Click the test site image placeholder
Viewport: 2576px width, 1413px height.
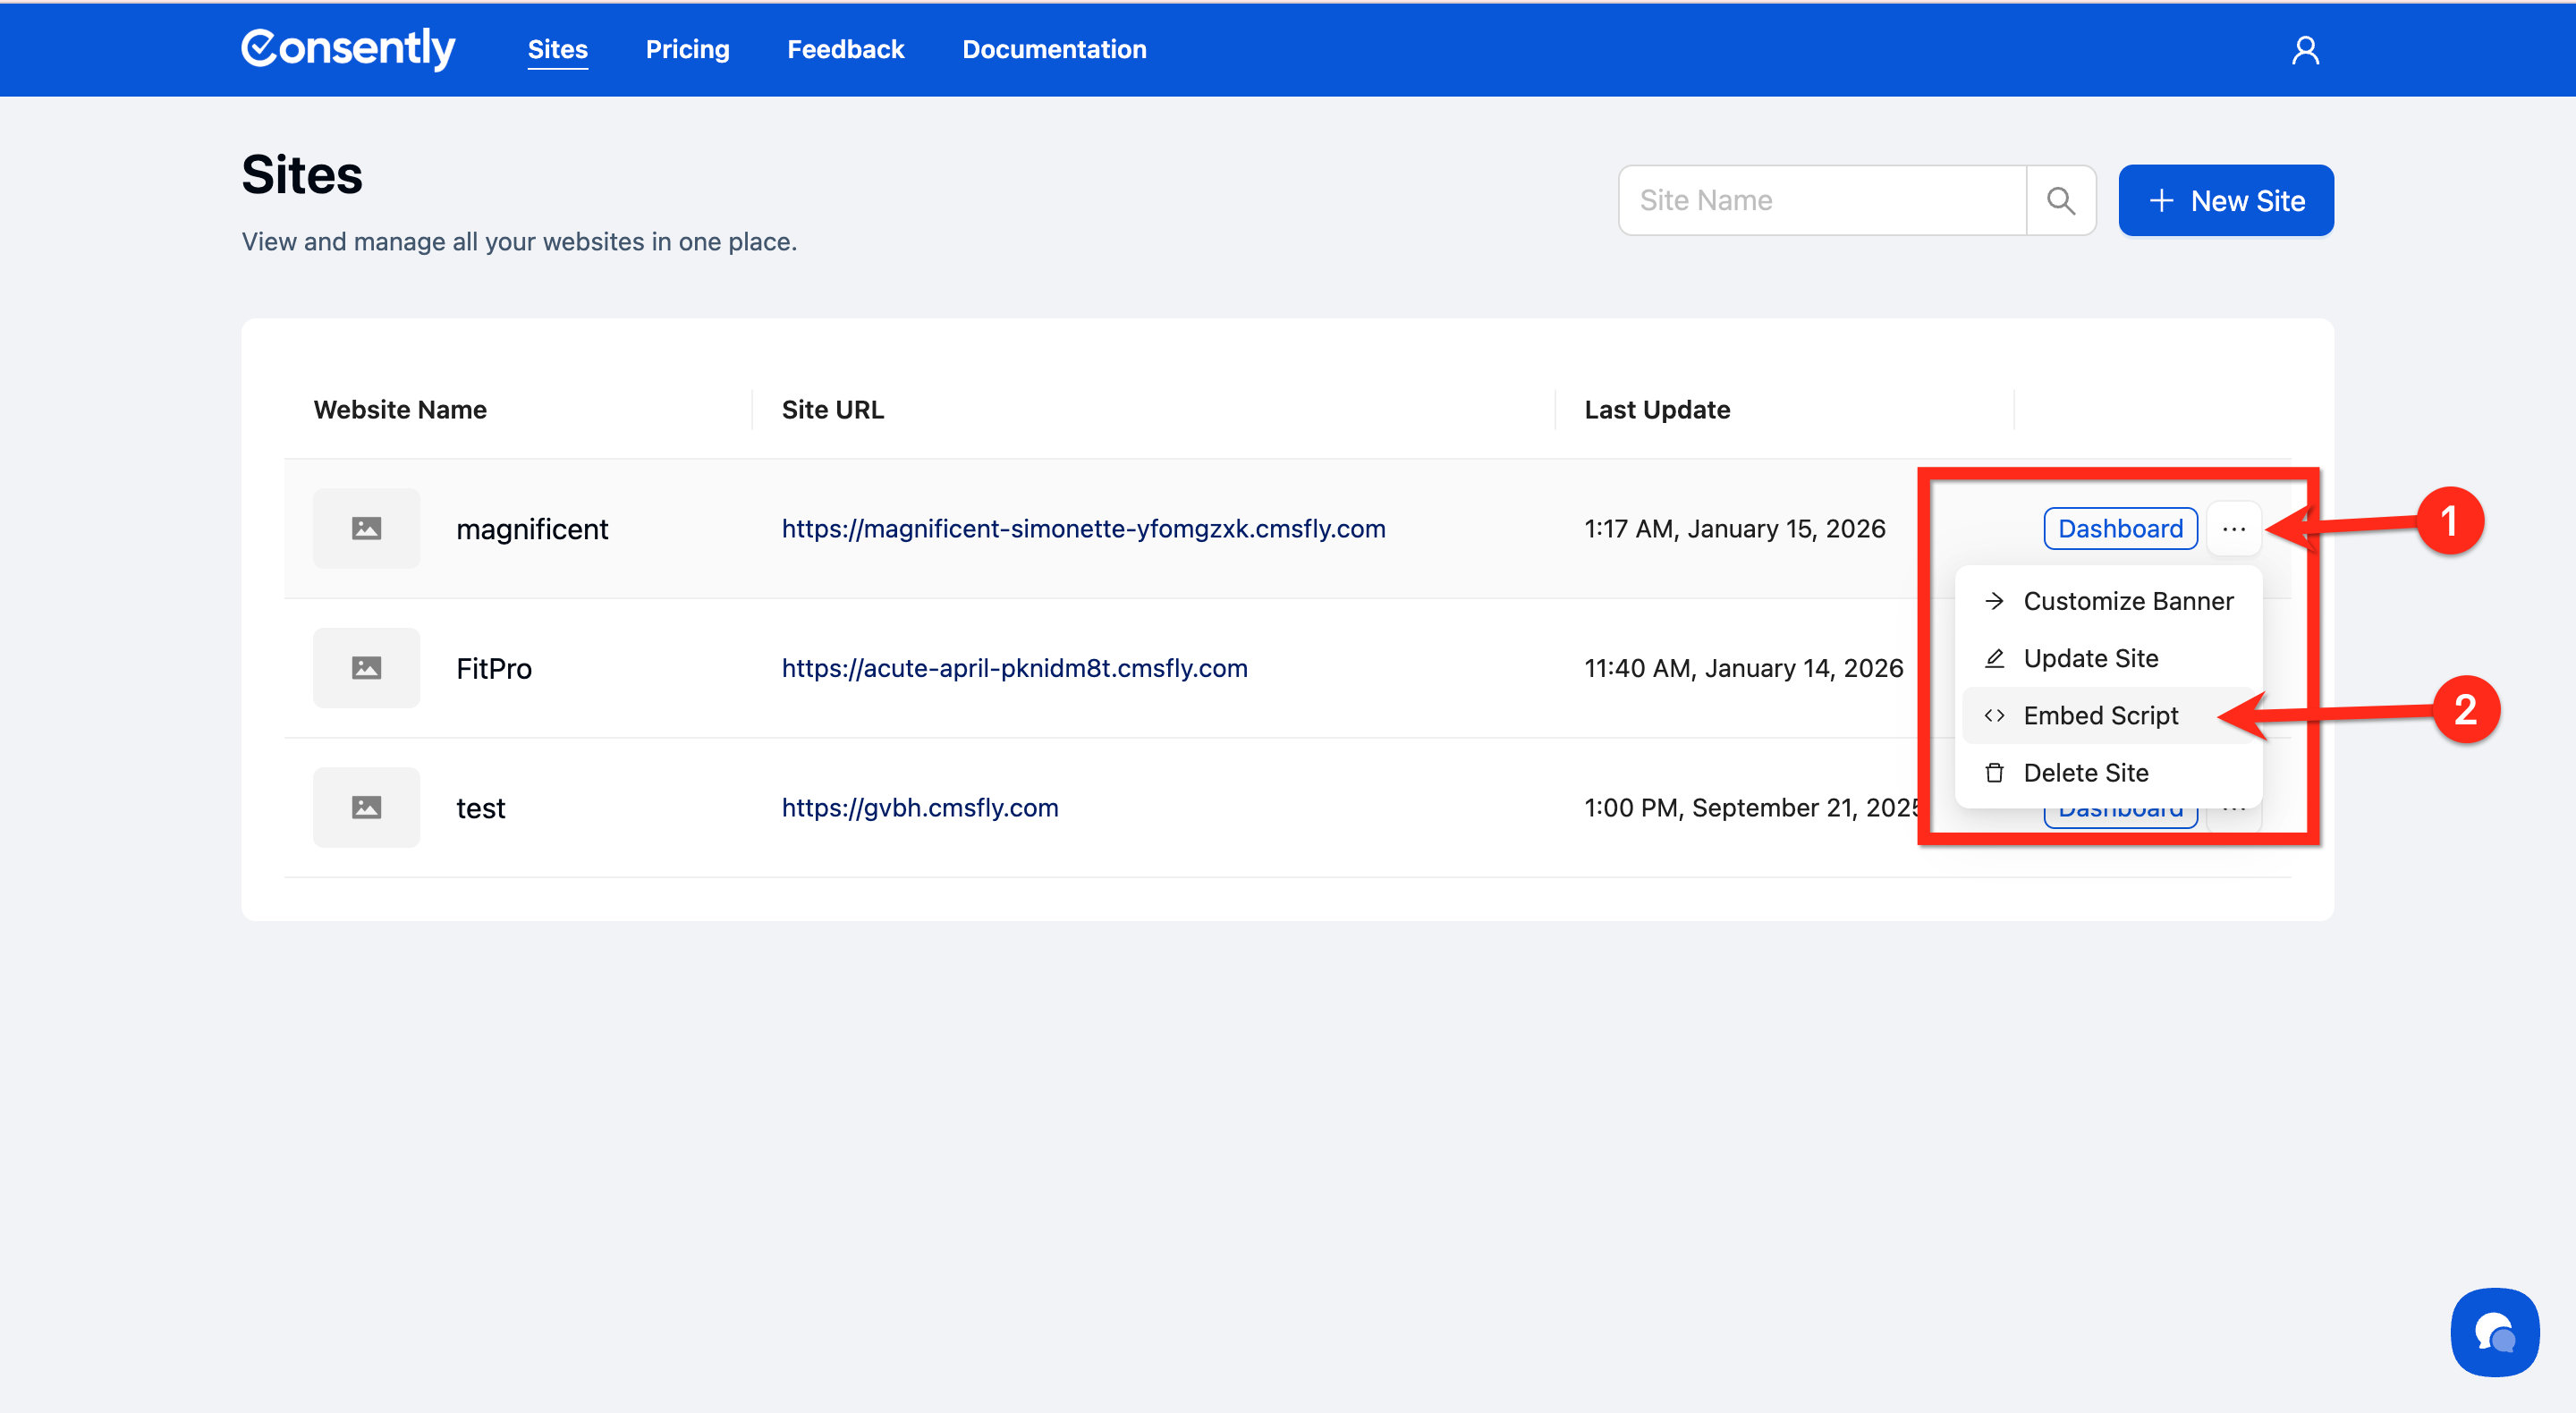pos(366,807)
